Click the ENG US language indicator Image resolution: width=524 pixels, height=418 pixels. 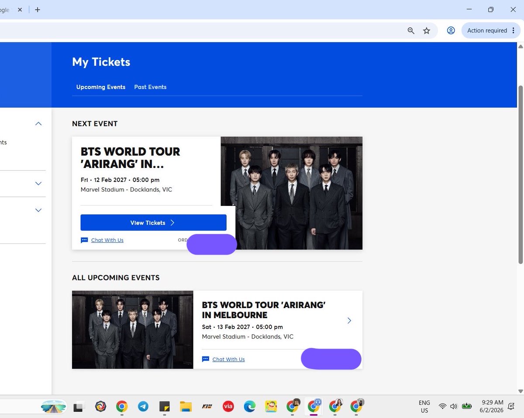pos(424,407)
